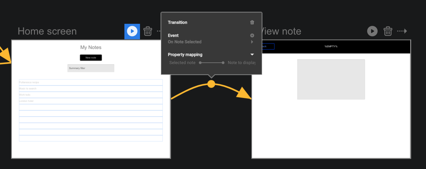Add an event with the plus icon
The width and height of the screenshot is (426, 169).
click(x=252, y=36)
